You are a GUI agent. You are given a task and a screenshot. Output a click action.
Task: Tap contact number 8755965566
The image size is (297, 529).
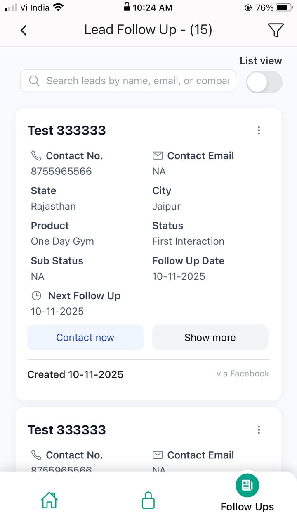pyautogui.click(x=61, y=171)
